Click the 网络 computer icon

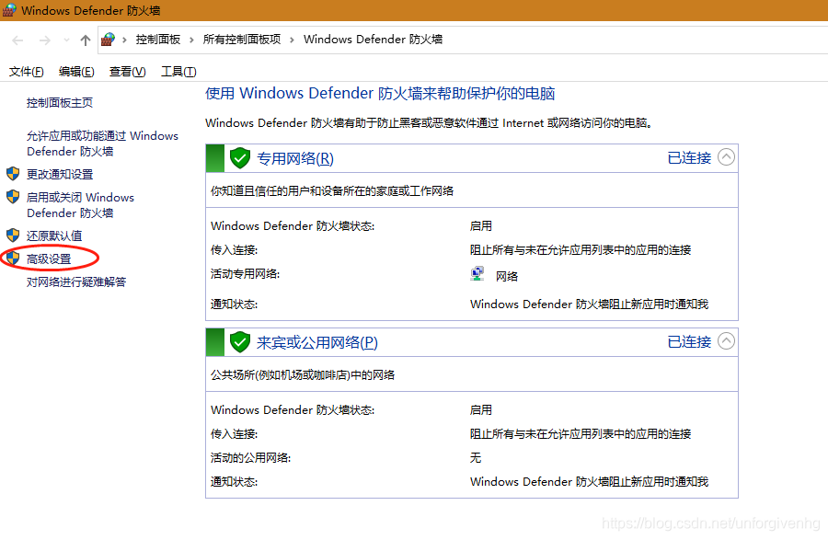click(x=477, y=274)
